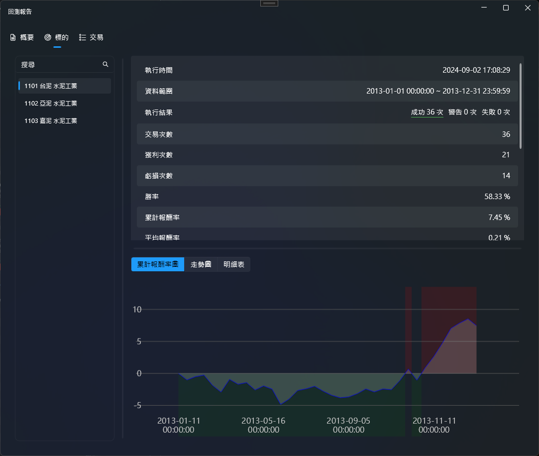539x456 pixels.
Task: Click the 成功 36 次 result link
Action: point(427,113)
